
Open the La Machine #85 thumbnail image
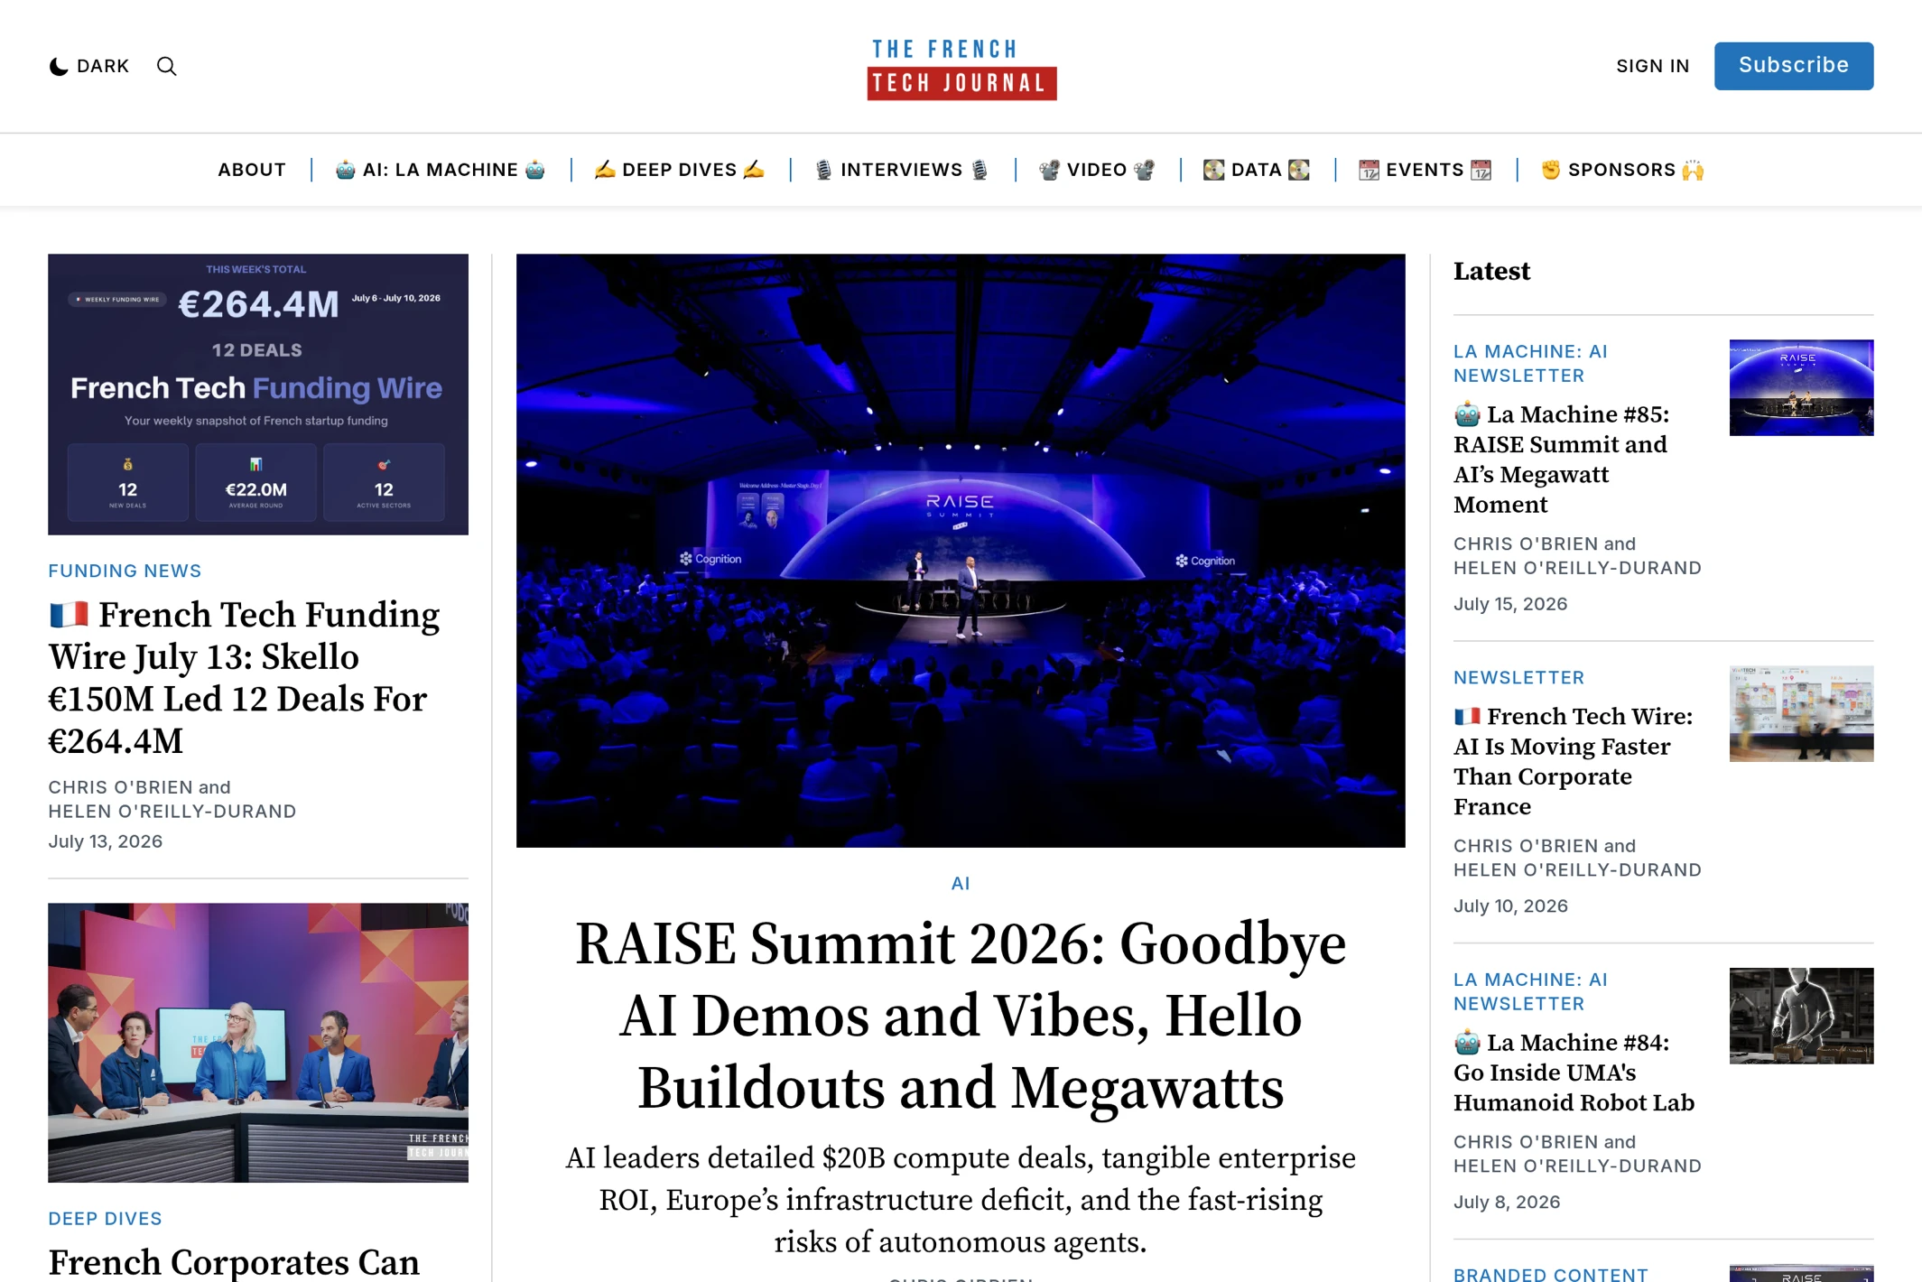point(1801,388)
